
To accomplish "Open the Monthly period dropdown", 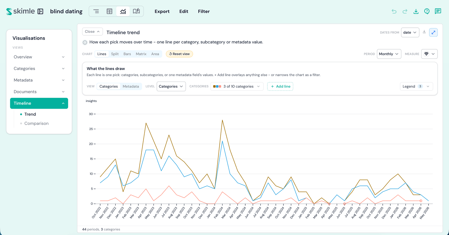I will (x=389, y=54).
